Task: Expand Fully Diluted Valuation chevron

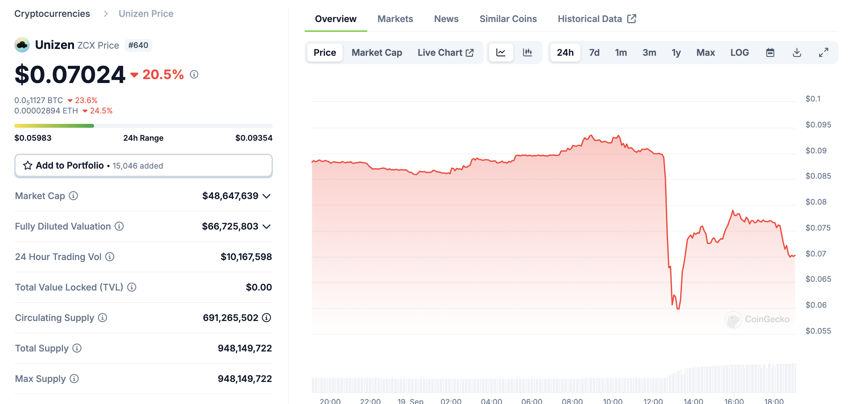Action: point(267,227)
